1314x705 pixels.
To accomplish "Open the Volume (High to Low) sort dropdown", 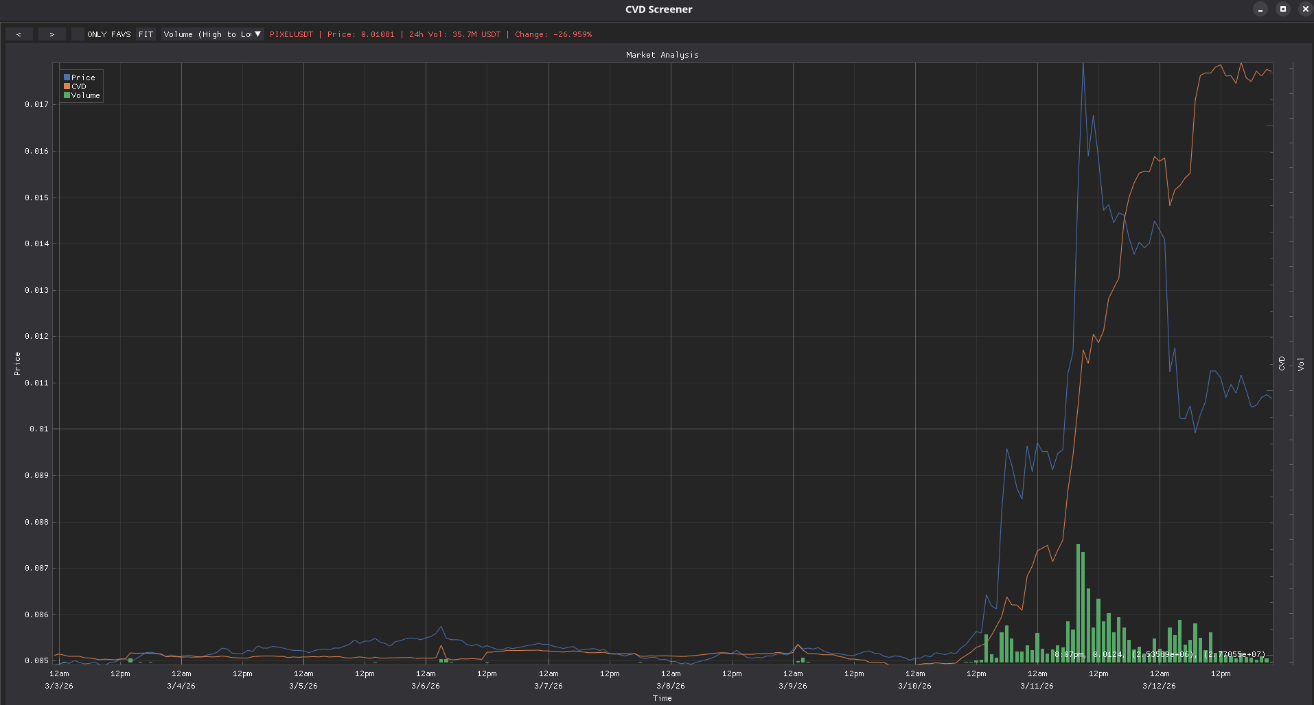I will point(207,34).
